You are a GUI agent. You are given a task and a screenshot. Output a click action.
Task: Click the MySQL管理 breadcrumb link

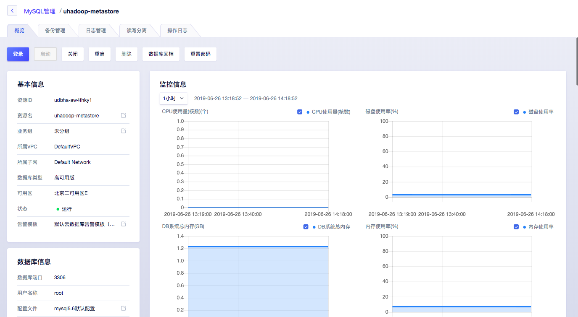(40, 11)
